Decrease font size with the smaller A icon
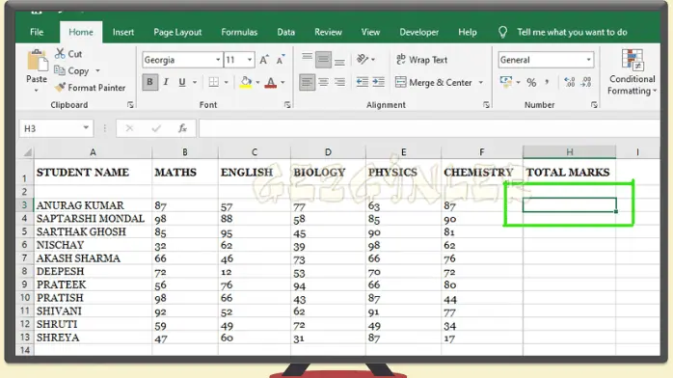This screenshot has height=378, width=673. tap(281, 60)
